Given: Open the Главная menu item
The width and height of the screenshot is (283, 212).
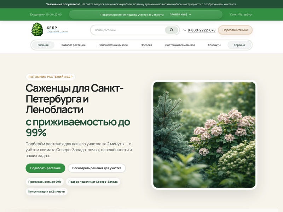Looking at the screenshot, I should coord(43,45).
